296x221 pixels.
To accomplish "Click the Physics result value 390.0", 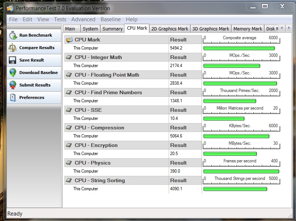I will tap(175, 171).
